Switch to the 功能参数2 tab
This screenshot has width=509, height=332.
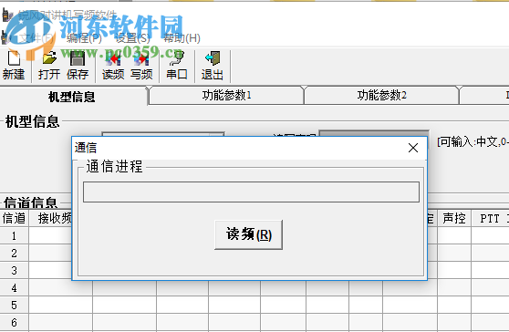coord(381,95)
